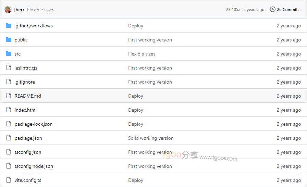
Task: Open the index.html file
Action: tap(25, 110)
